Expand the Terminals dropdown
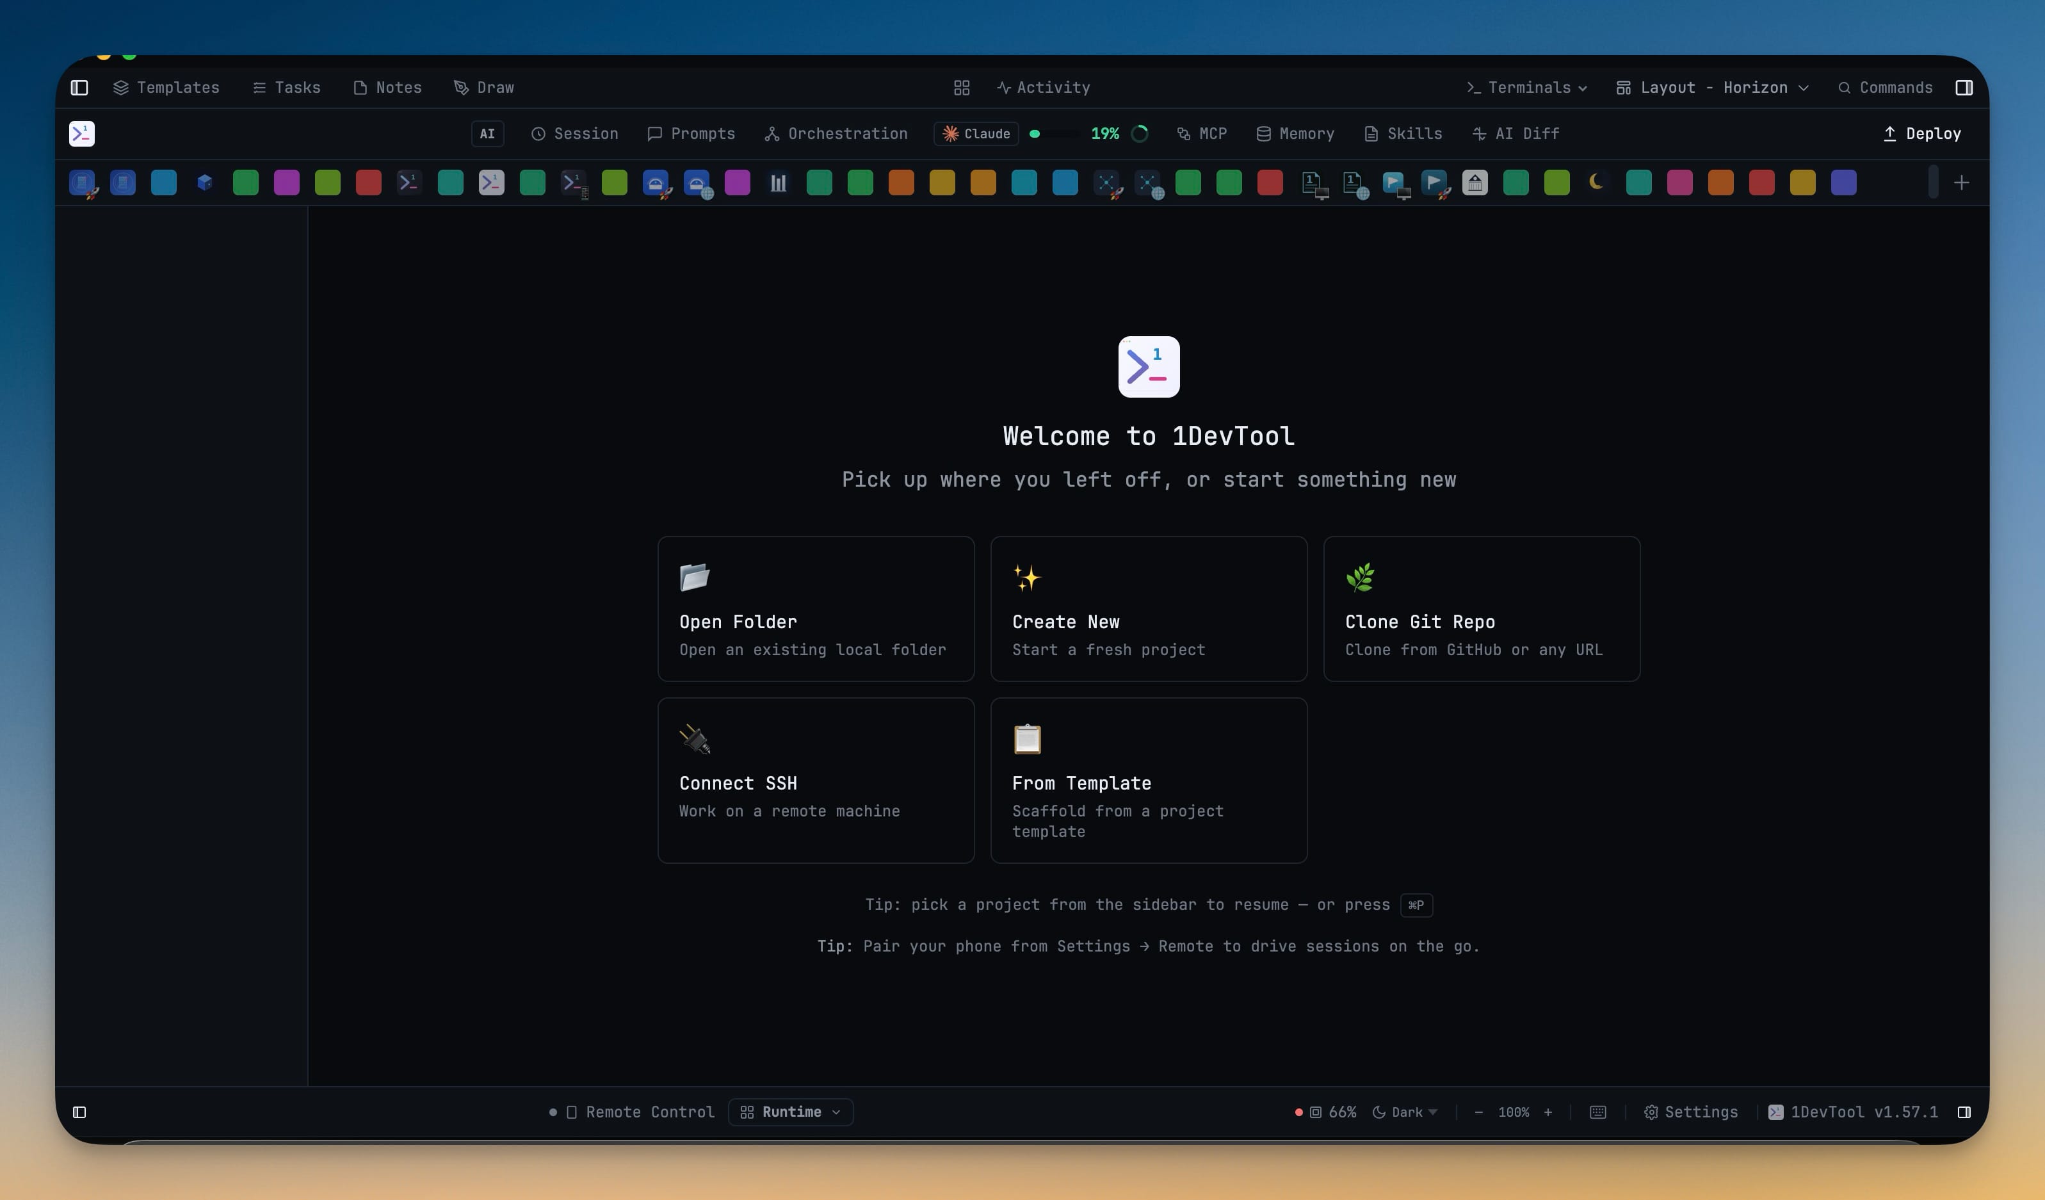 (1527, 88)
